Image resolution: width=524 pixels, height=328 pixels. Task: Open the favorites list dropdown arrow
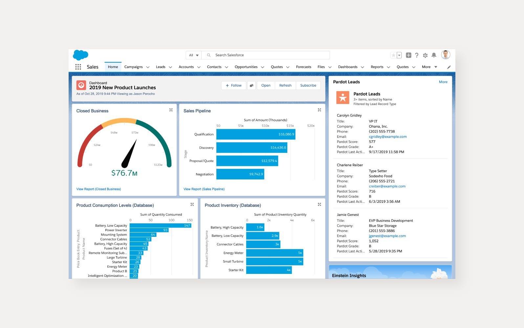(x=399, y=55)
